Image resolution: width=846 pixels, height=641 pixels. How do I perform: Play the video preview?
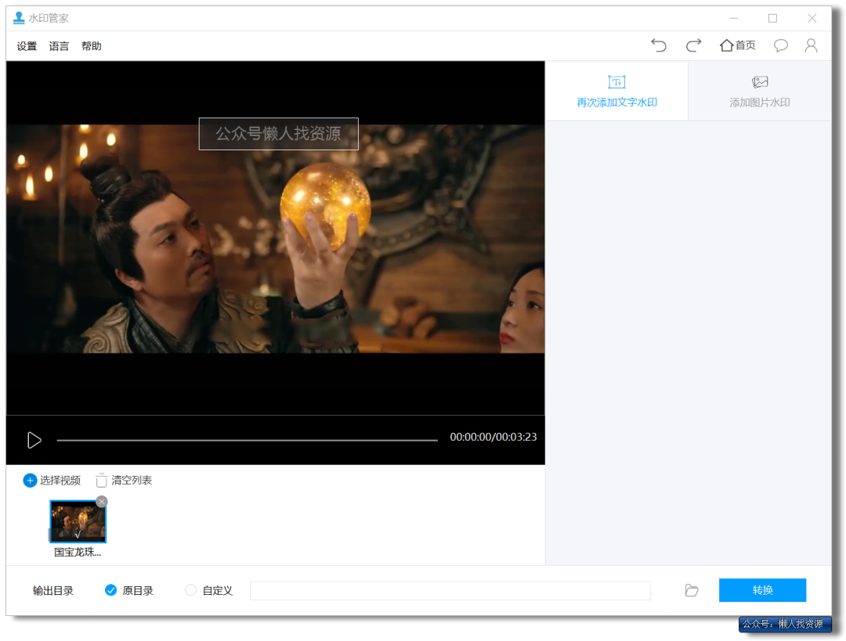click(34, 440)
